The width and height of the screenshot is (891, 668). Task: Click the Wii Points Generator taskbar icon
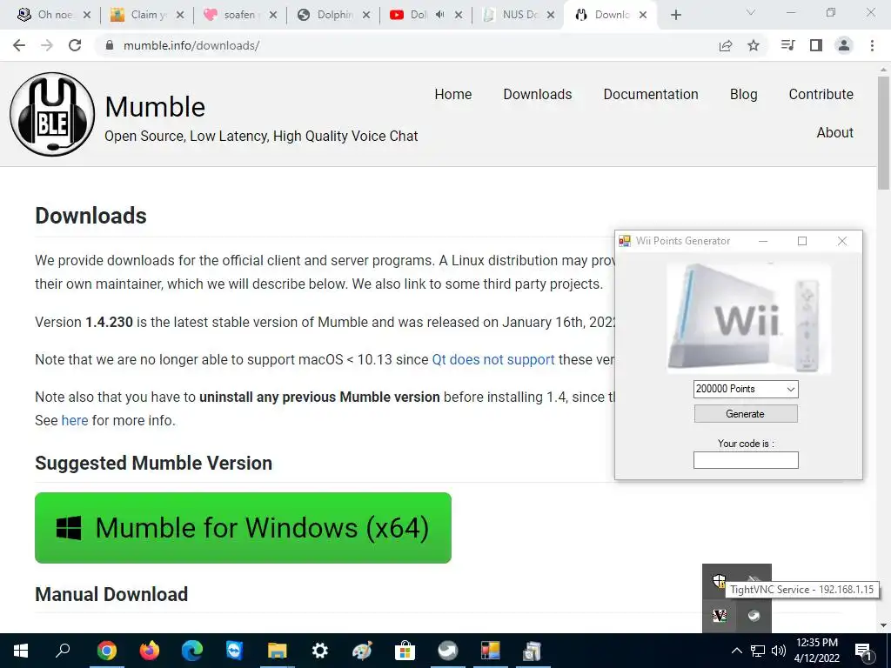491,651
